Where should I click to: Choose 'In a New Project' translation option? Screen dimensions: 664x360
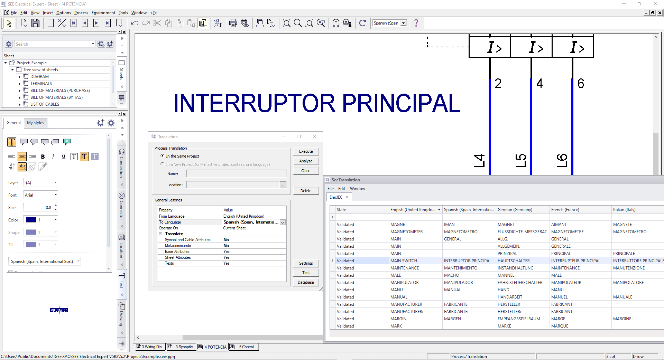pos(163,164)
